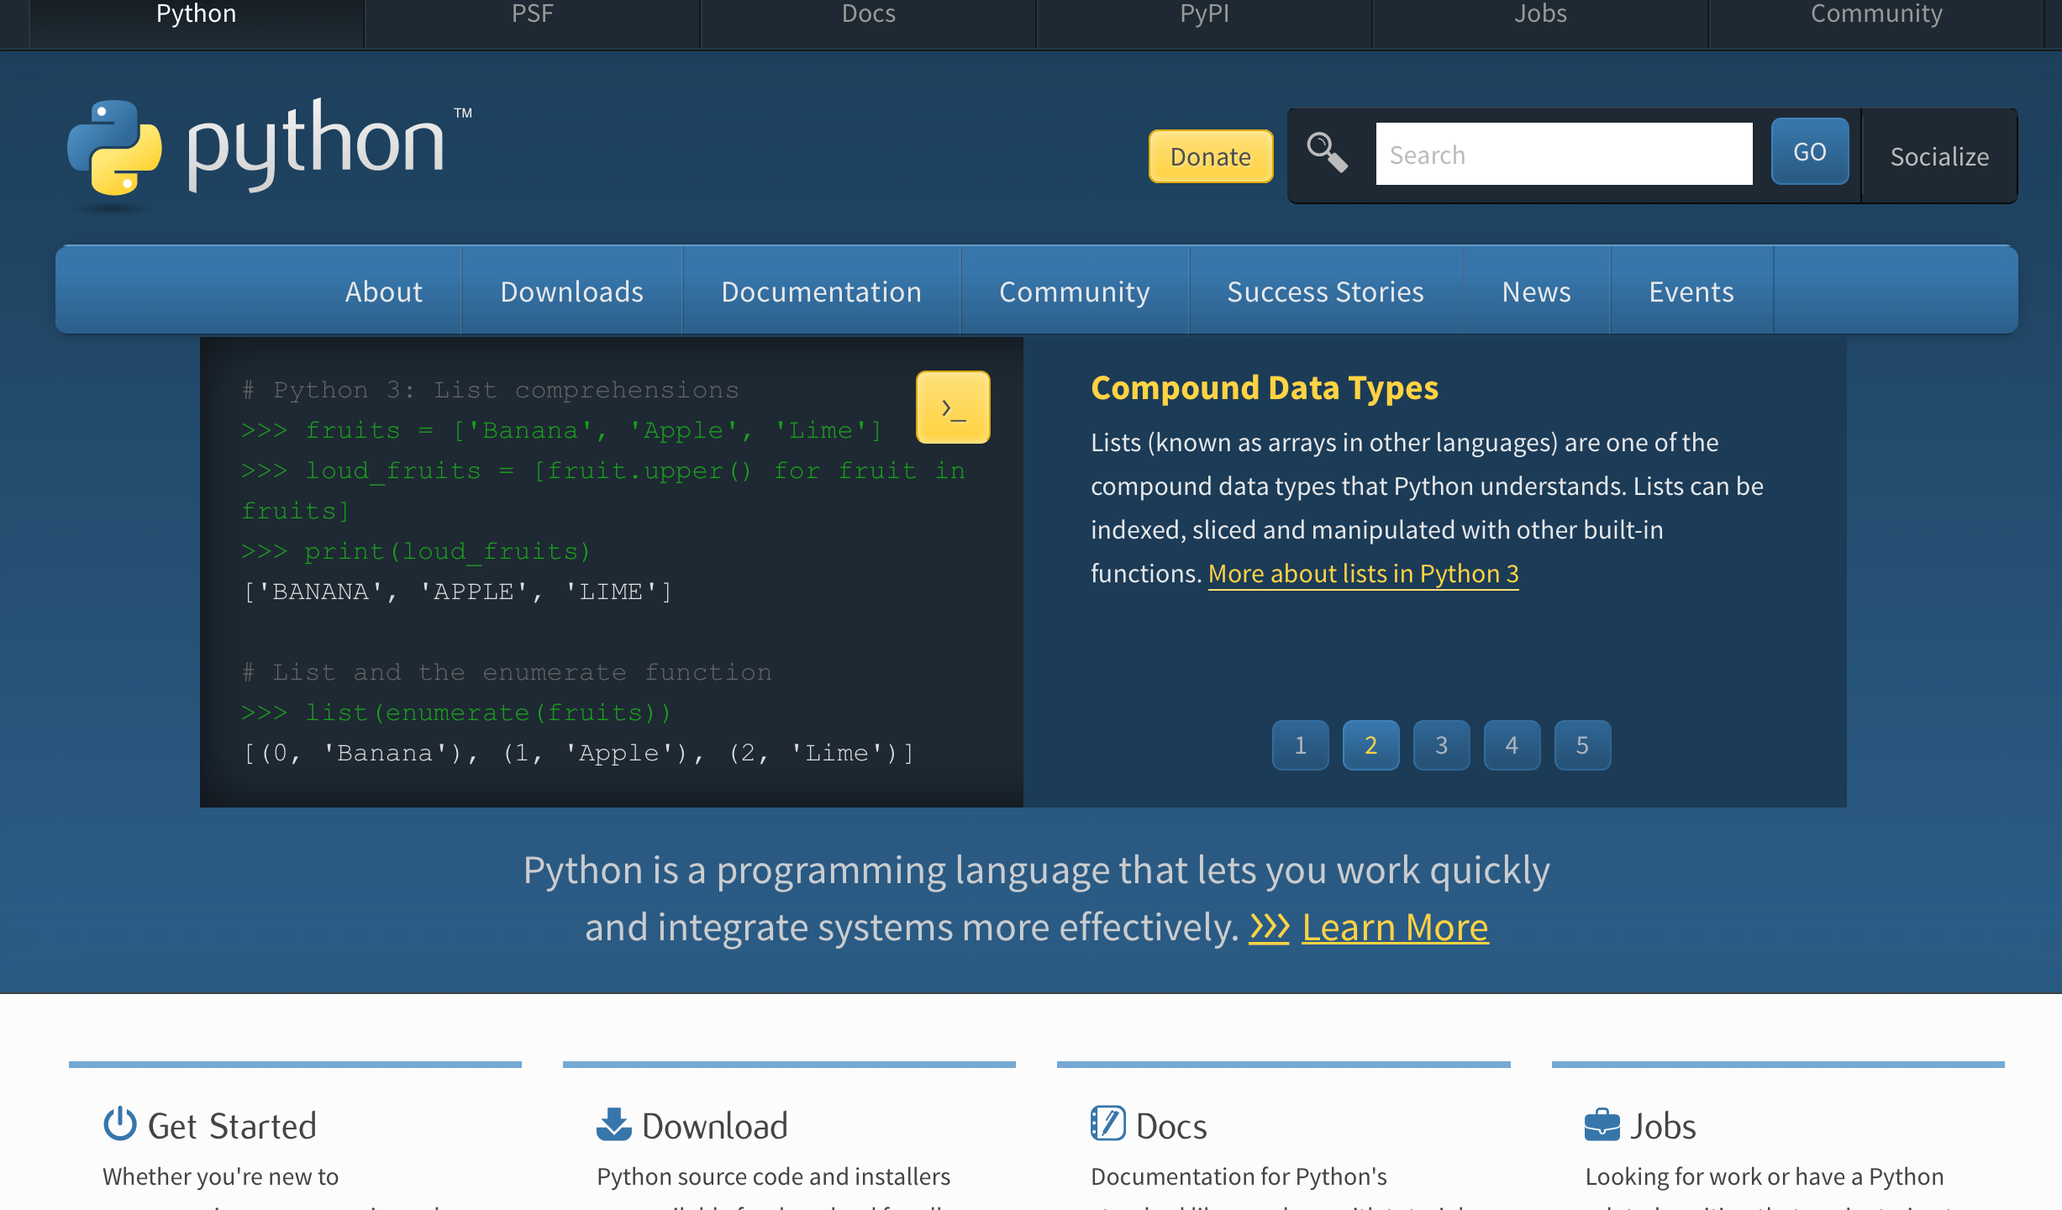This screenshot has height=1210, width=2062.
Task: Switch to slide 3
Action: point(1442,745)
